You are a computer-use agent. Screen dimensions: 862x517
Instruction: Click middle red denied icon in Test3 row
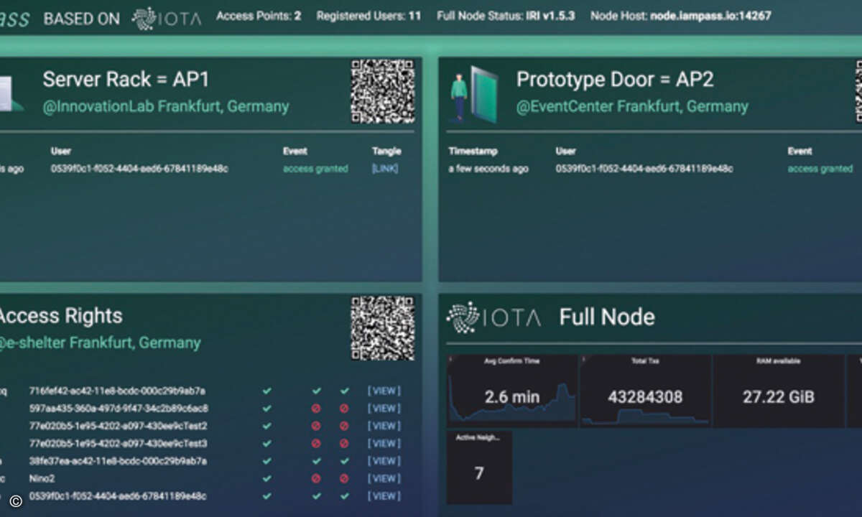pyautogui.click(x=316, y=443)
